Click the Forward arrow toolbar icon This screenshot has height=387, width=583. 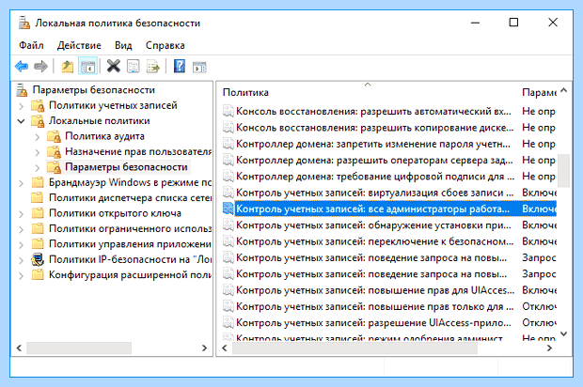coord(40,67)
